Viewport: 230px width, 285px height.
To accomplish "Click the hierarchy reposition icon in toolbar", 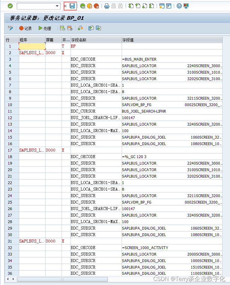I will 80,28.
